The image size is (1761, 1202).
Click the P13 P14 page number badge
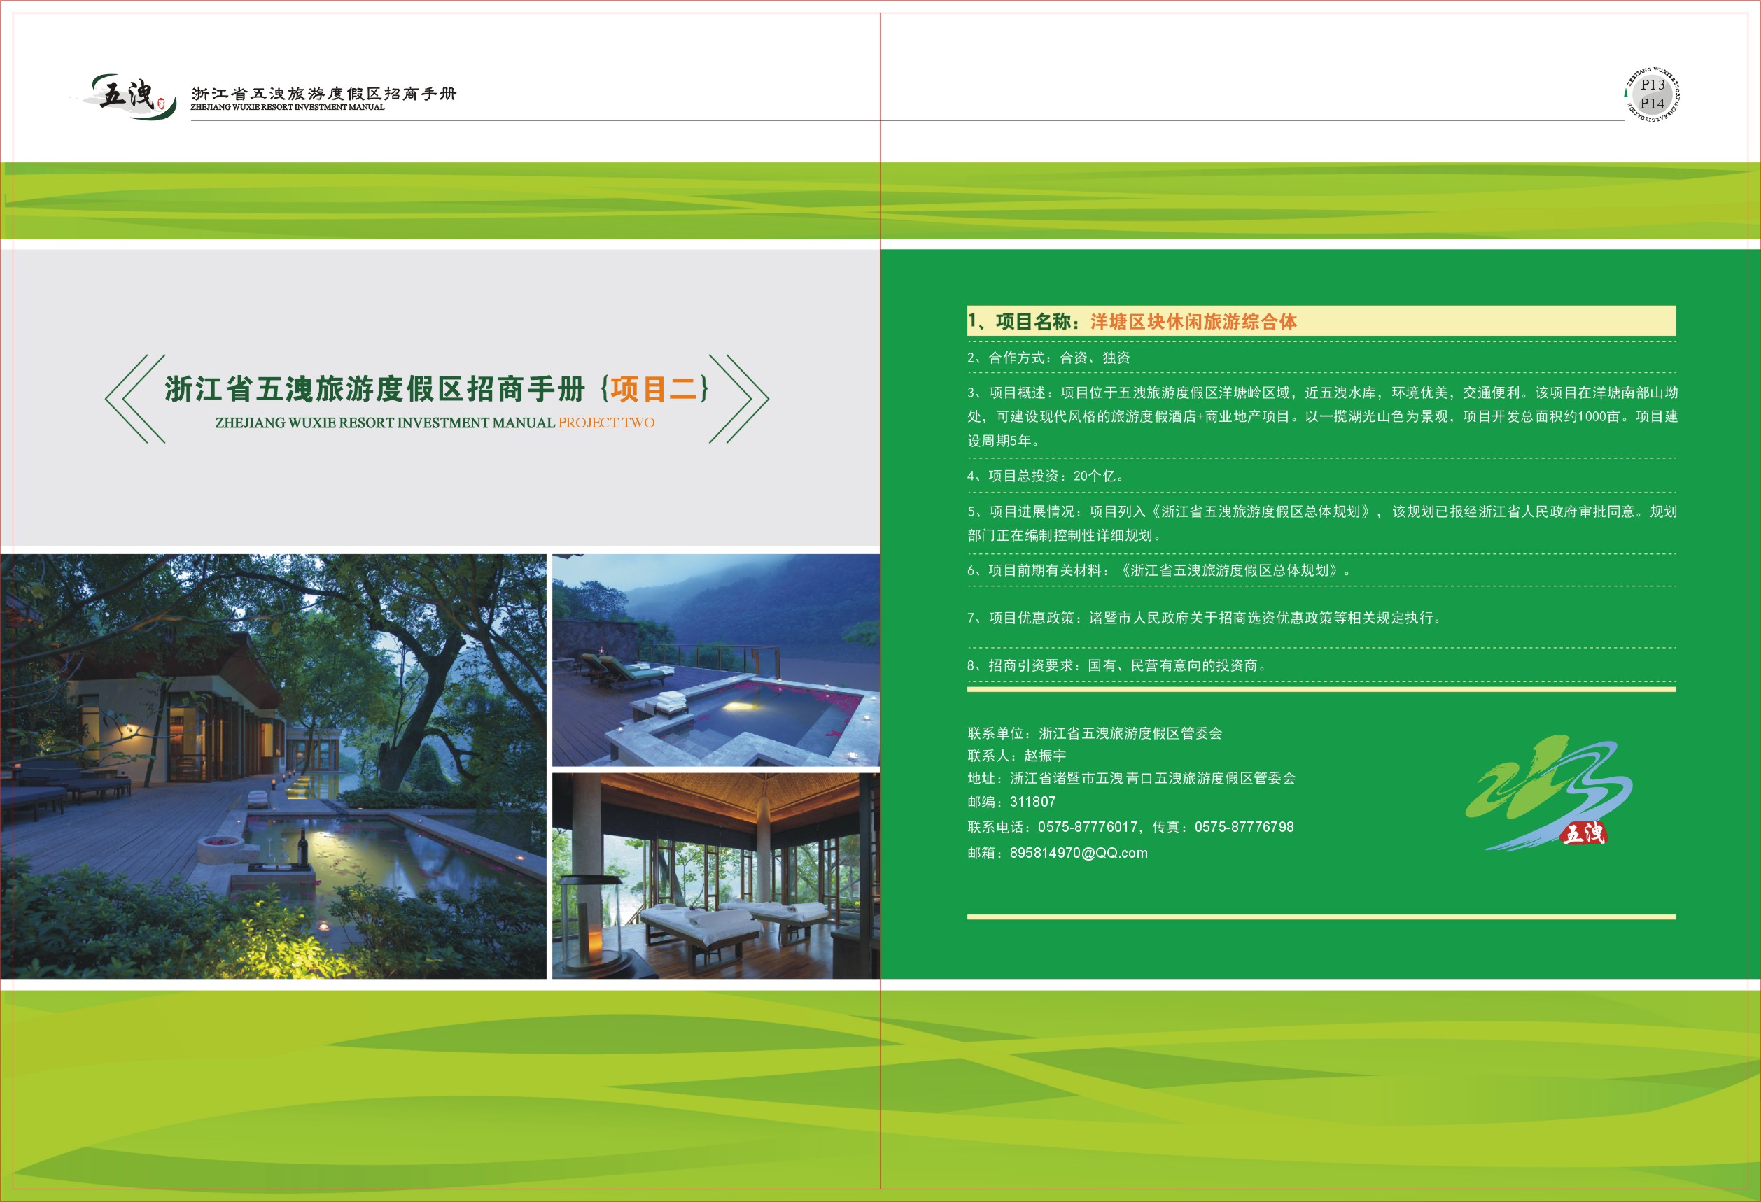[1652, 94]
